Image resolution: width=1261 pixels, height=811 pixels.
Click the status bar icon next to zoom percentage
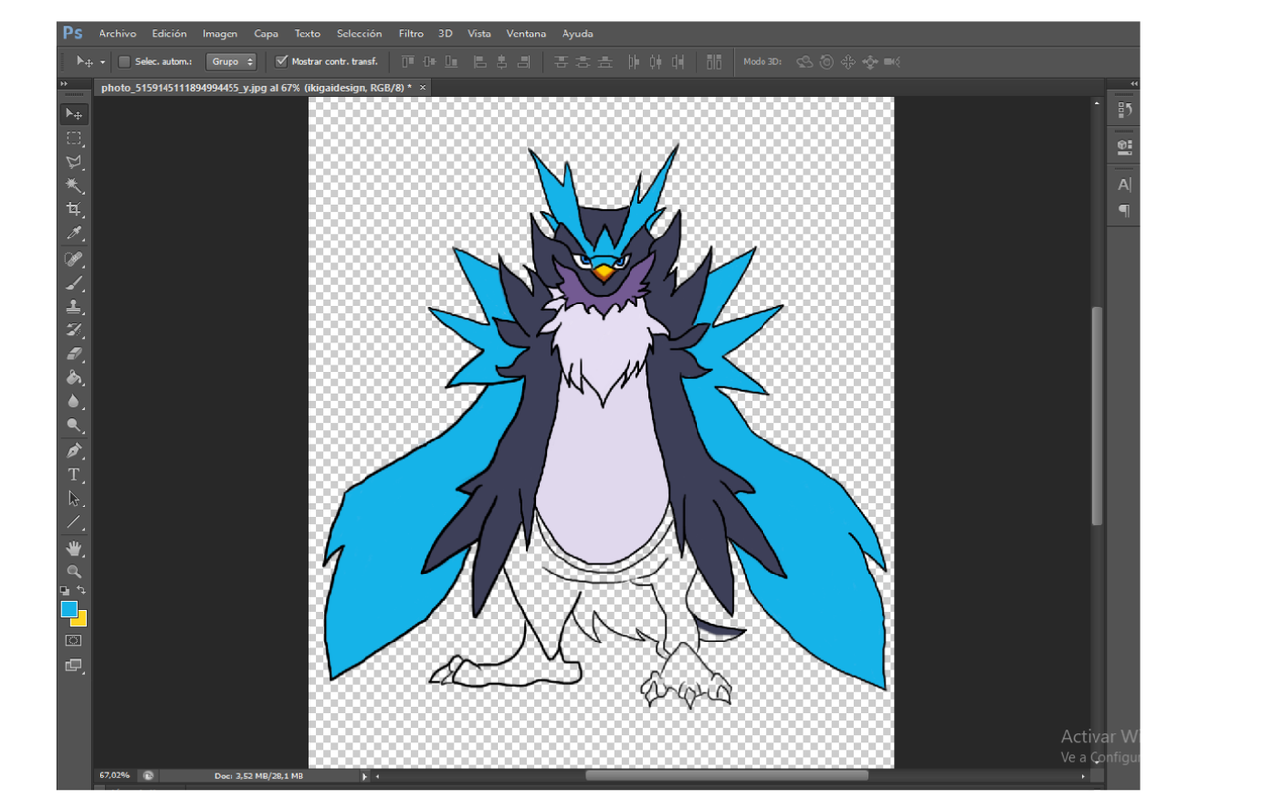[147, 776]
